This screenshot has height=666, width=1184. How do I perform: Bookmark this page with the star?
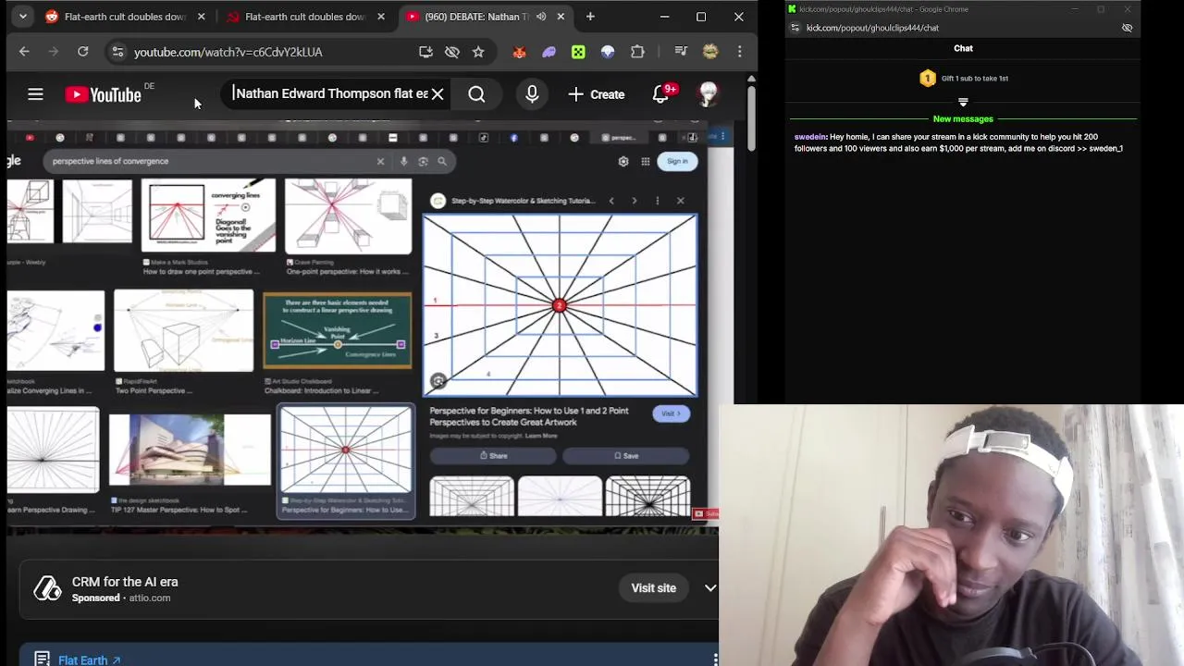478,52
